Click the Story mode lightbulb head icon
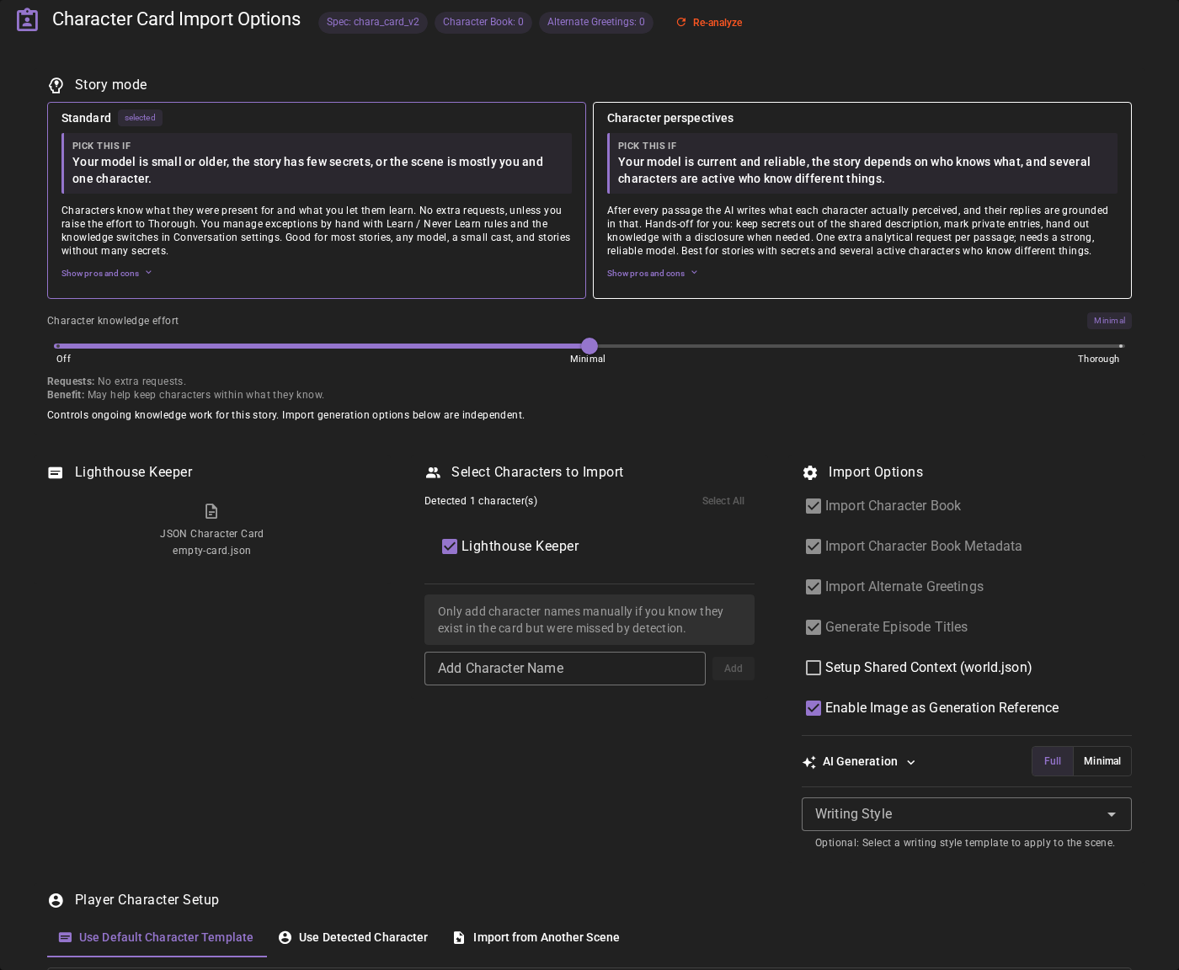1179x970 pixels. click(56, 85)
